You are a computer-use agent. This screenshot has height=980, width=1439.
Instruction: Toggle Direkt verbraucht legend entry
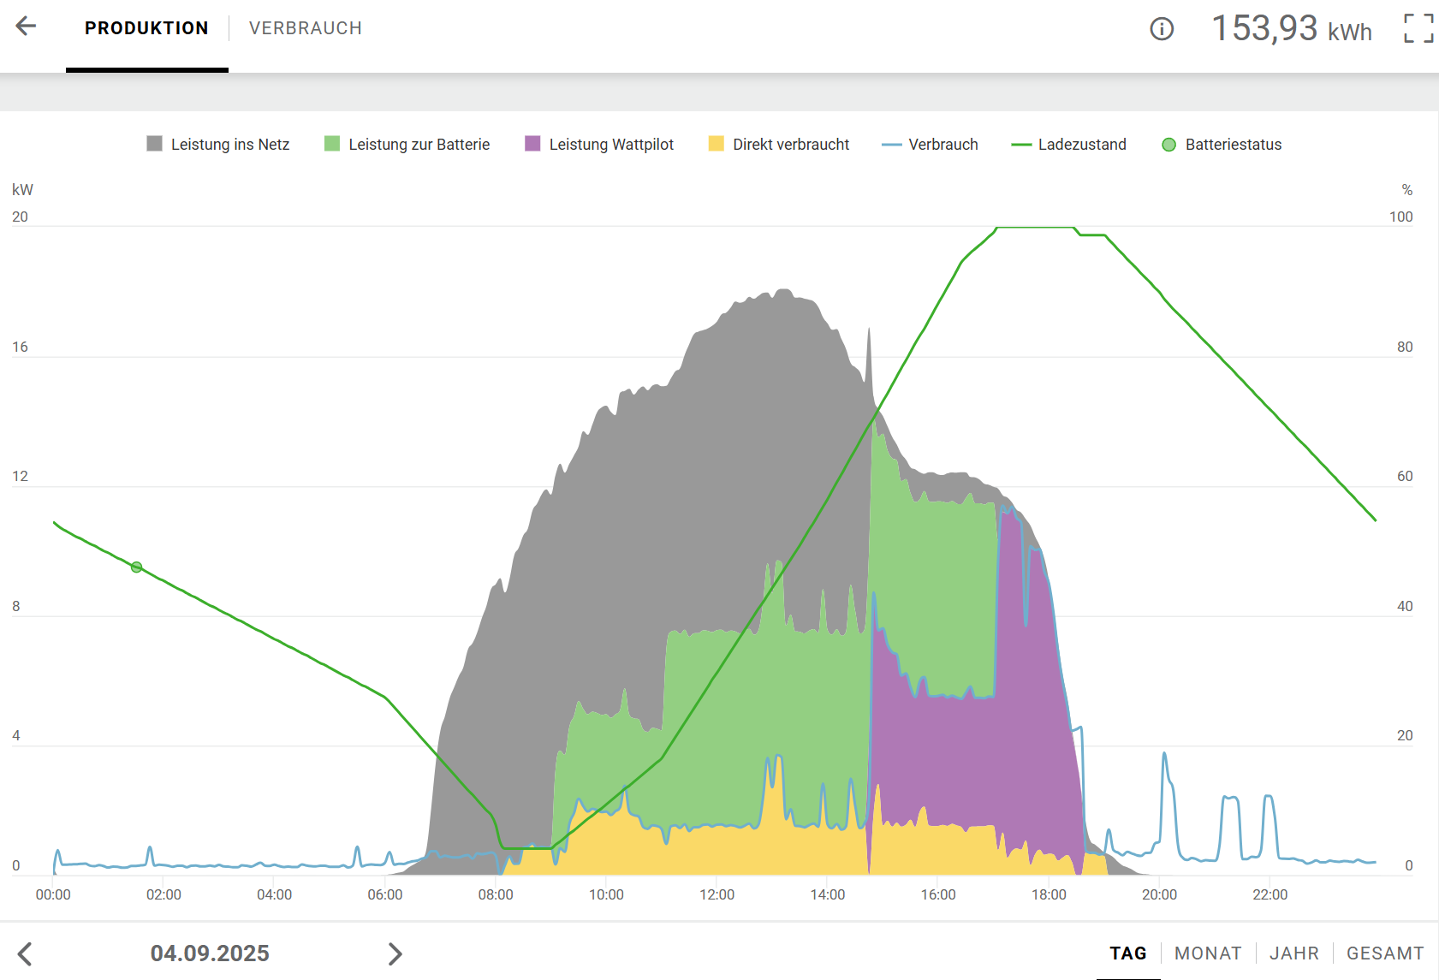[779, 145]
